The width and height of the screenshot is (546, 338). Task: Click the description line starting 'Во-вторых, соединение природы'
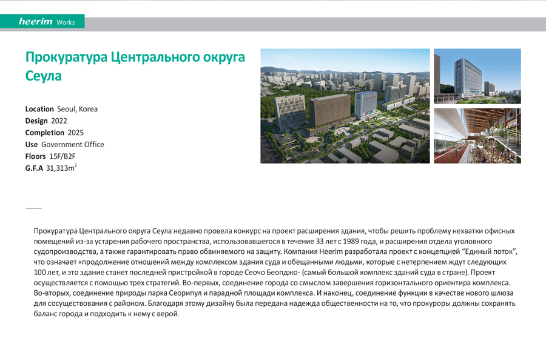point(274,293)
